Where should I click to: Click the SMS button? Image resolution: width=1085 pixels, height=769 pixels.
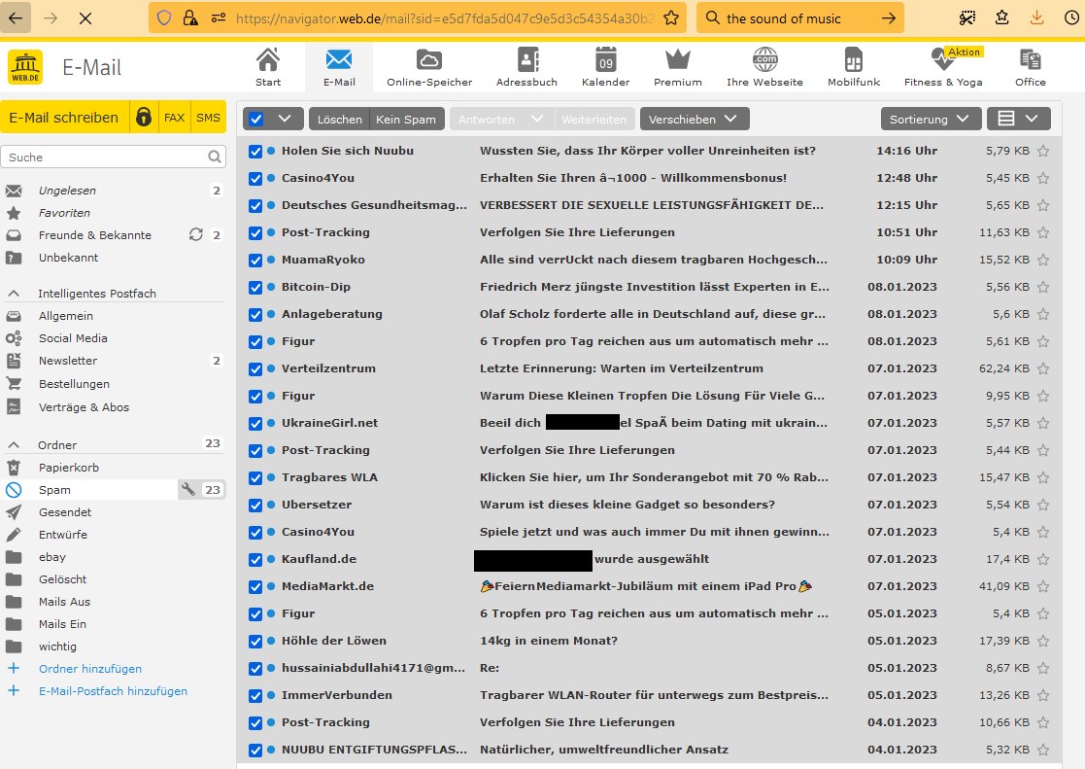pyautogui.click(x=208, y=117)
